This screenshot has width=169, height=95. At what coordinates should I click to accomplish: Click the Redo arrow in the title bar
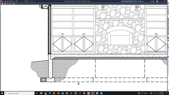pyautogui.click(x=22, y=1)
